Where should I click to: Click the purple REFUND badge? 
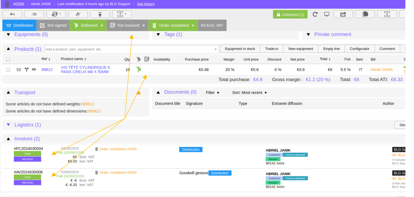[x=28, y=182]
